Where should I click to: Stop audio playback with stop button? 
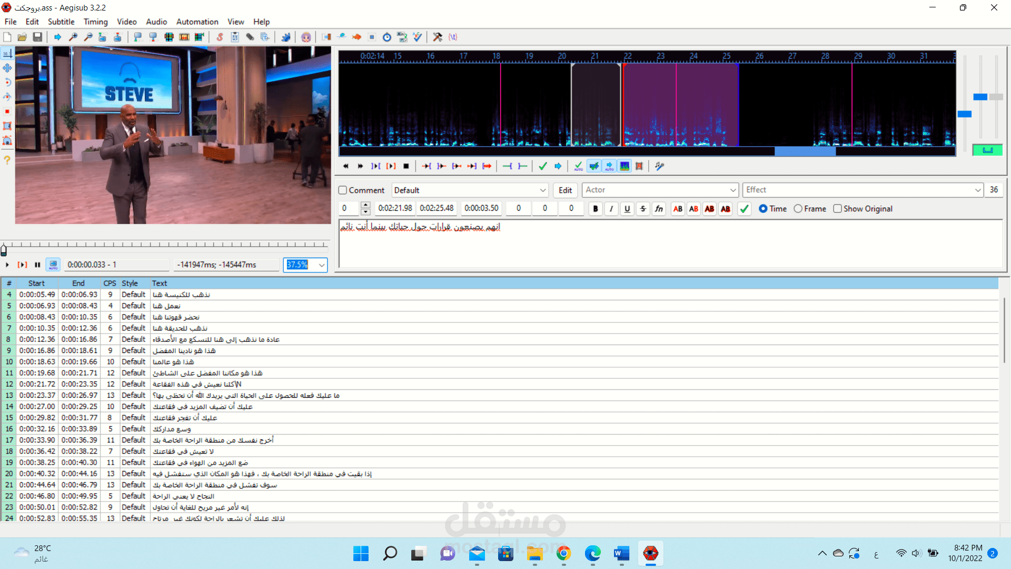[406, 166]
